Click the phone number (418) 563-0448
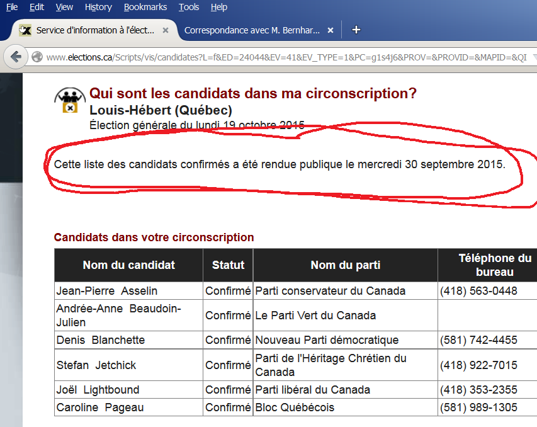 (x=480, y=291)
